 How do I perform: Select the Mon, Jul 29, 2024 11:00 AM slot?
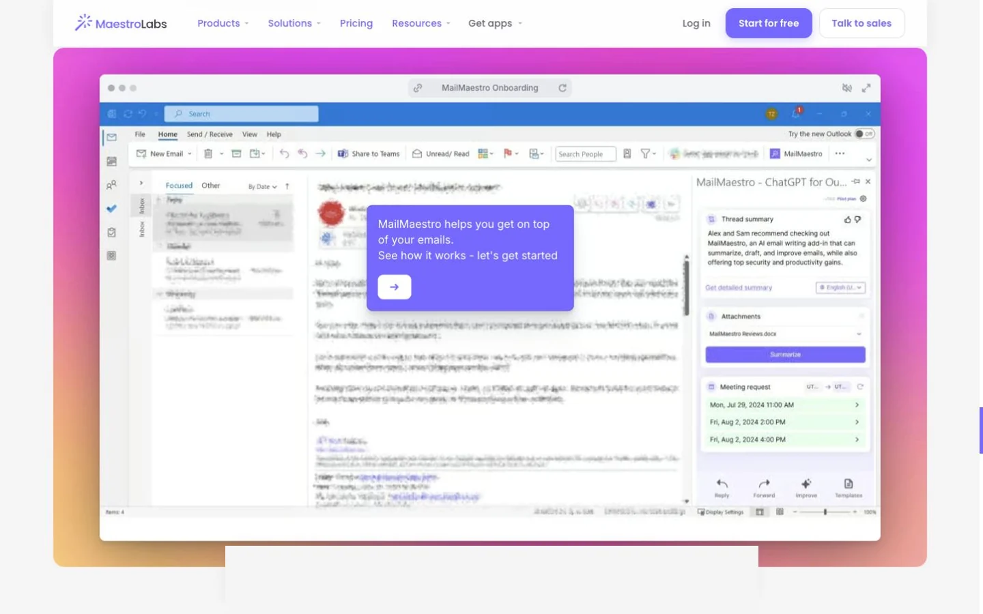(x=785, y=405)
